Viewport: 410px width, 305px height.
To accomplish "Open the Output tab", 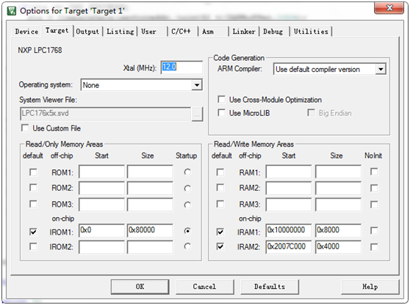I will coord(87,32).
